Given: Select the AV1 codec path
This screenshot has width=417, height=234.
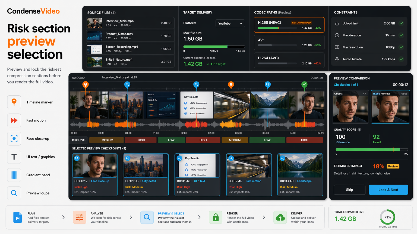Looking at the screenshot, I should click(x=289, y=43).
